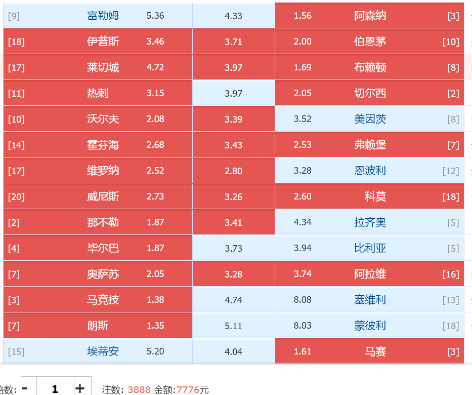Toggle draw 3.97 in 莱切城 row
472x395 pixels.
[x=234, y=67]
